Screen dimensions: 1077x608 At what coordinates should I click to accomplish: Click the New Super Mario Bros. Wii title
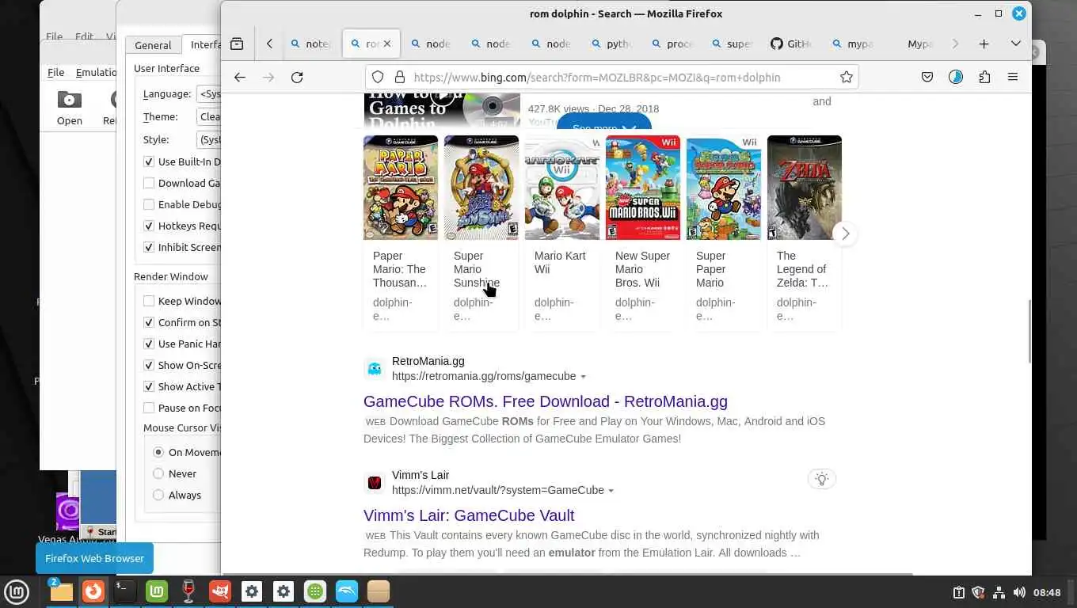point(642,269)
